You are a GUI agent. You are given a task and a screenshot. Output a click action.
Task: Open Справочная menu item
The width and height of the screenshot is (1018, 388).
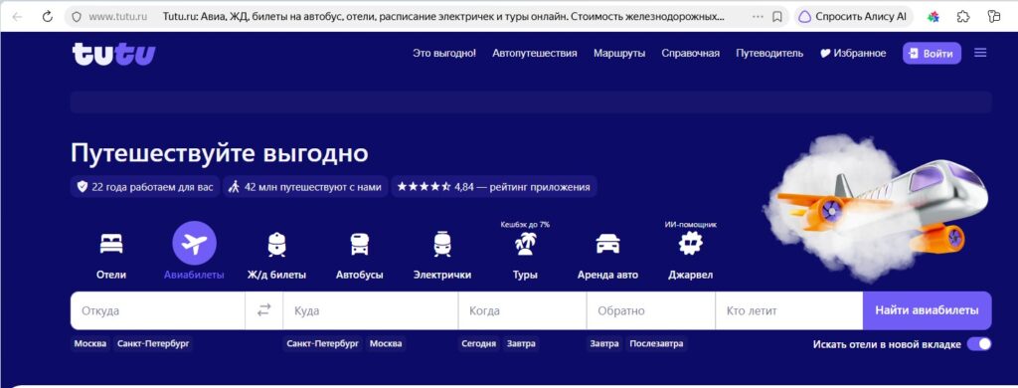tap(690, 54)
